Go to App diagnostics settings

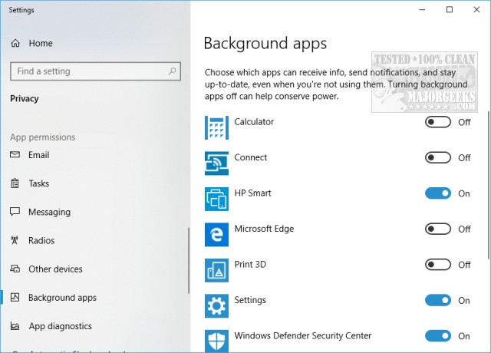click(60, 326)
